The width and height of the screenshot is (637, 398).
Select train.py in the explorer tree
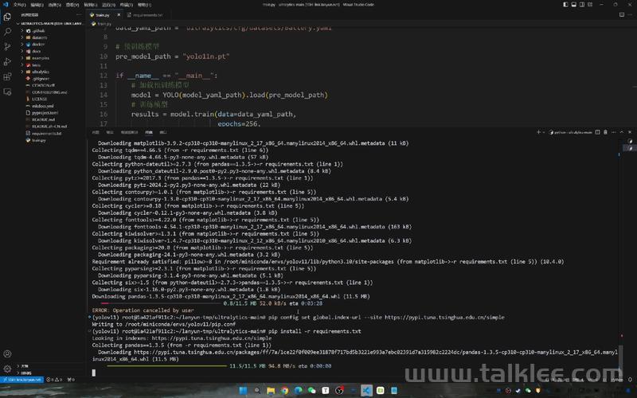pos(38,140)
